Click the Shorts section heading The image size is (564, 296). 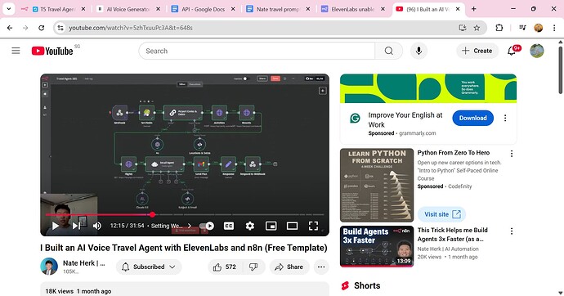(367, 285)
